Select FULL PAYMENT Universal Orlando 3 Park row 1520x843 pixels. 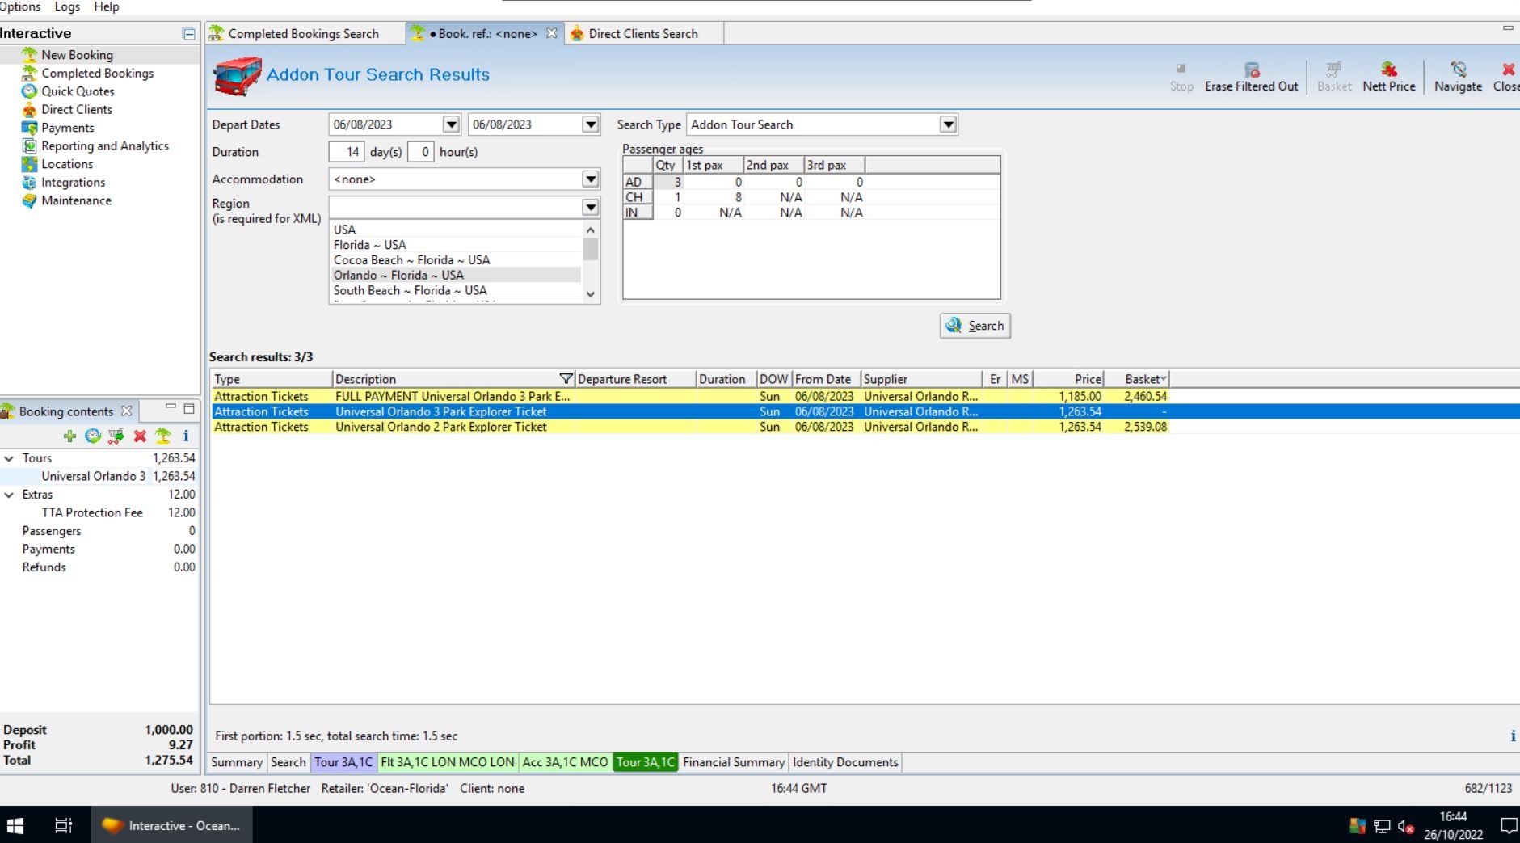point(691,397)
